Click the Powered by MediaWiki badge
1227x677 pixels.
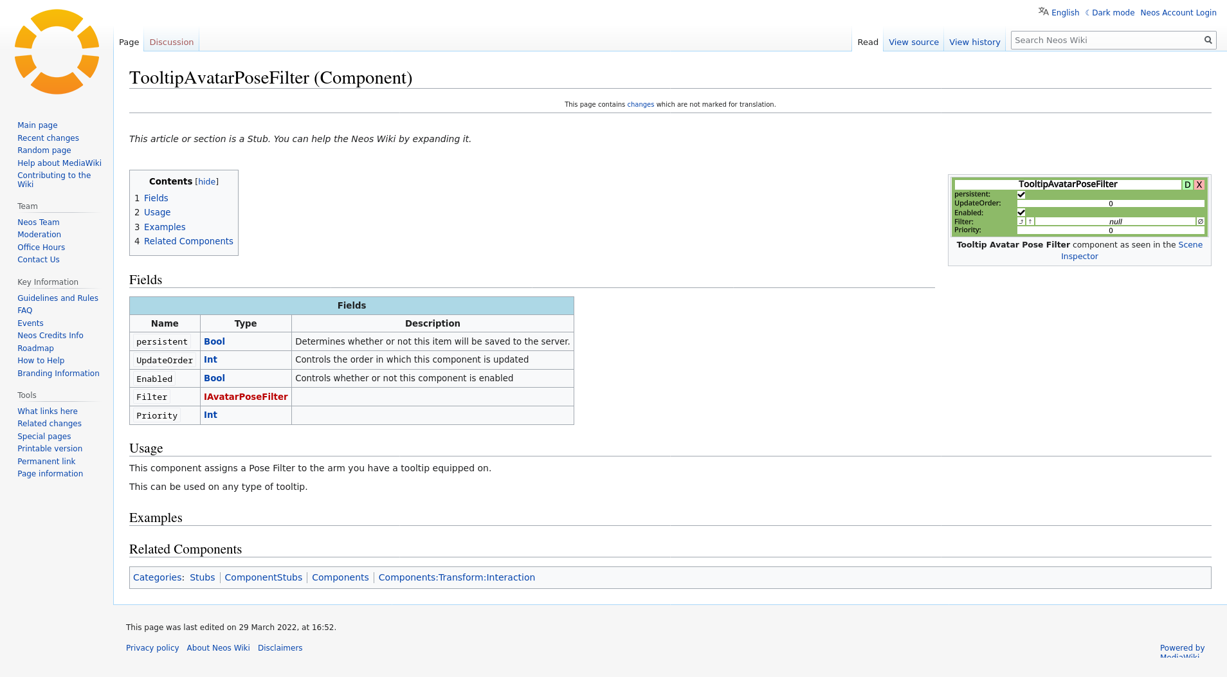pos(1182,651)
